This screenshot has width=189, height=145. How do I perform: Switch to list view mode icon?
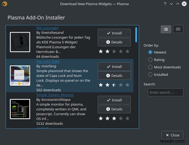point(166,29)
